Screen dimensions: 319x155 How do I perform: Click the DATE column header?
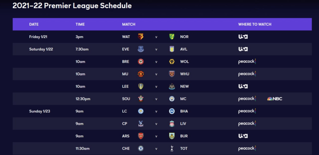tap(34, 24)
